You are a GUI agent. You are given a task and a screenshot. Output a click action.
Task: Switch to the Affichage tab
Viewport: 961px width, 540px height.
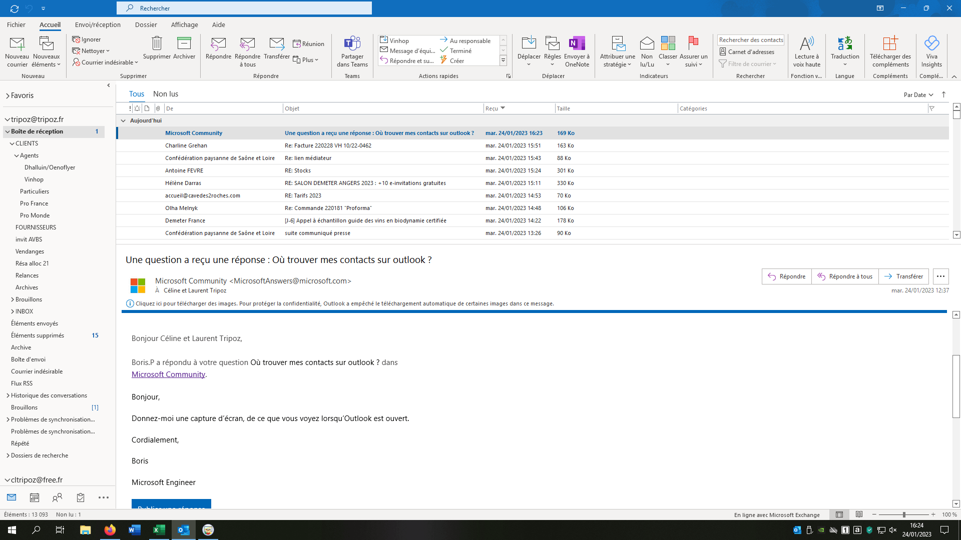[x=184, y=24]
